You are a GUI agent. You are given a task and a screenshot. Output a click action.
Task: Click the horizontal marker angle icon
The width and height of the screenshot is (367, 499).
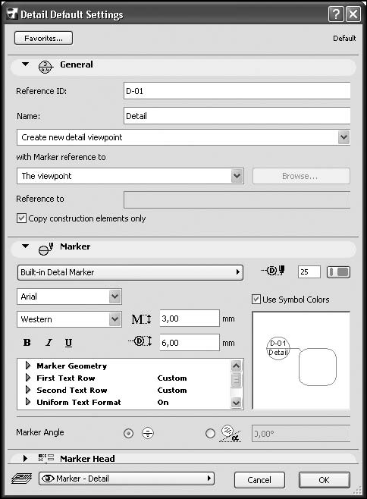tap(148, 433)
